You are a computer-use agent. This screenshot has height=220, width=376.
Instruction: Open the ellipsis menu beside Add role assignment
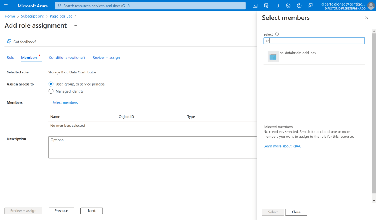pos(75,26)
